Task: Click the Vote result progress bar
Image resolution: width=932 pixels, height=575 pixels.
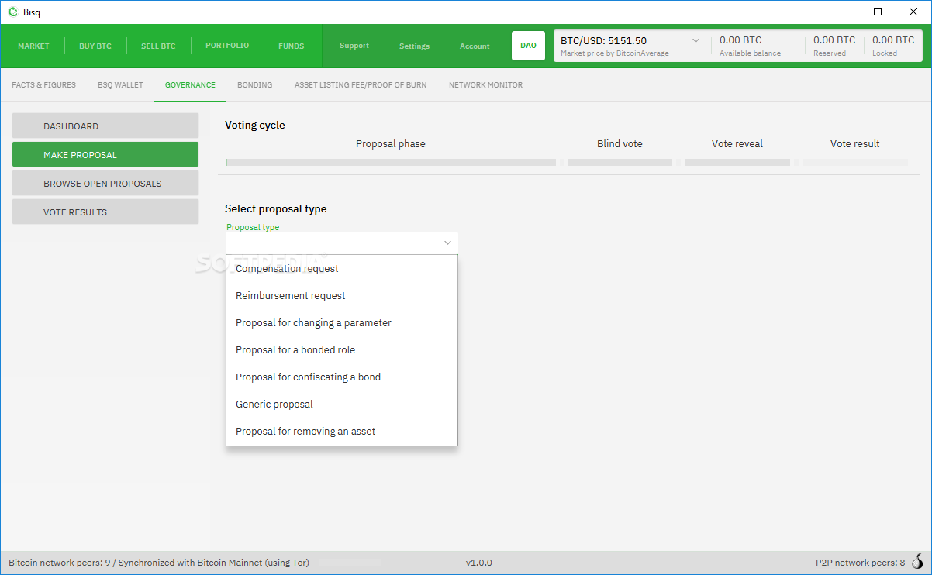Action: coord(855,163)
